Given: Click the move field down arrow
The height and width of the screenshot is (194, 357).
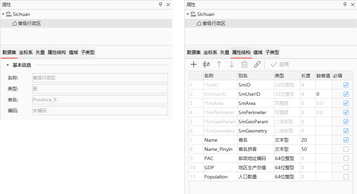Looking at the screenshot, I should (232, 64).
